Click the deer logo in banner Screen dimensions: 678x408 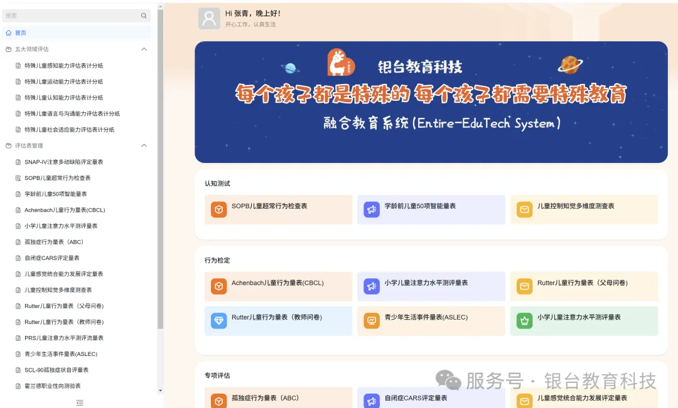tap(341, 63)
